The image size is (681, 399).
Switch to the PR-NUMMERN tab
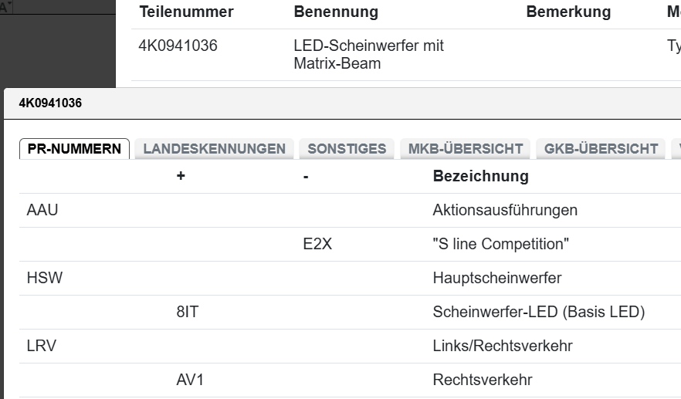74,149
